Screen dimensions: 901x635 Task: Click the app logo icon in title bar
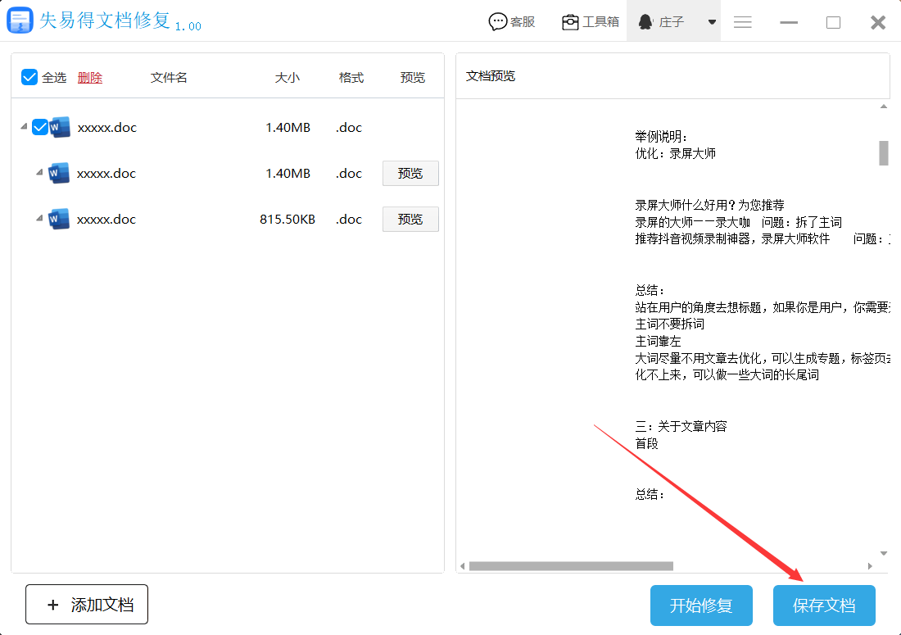[20, 21]
